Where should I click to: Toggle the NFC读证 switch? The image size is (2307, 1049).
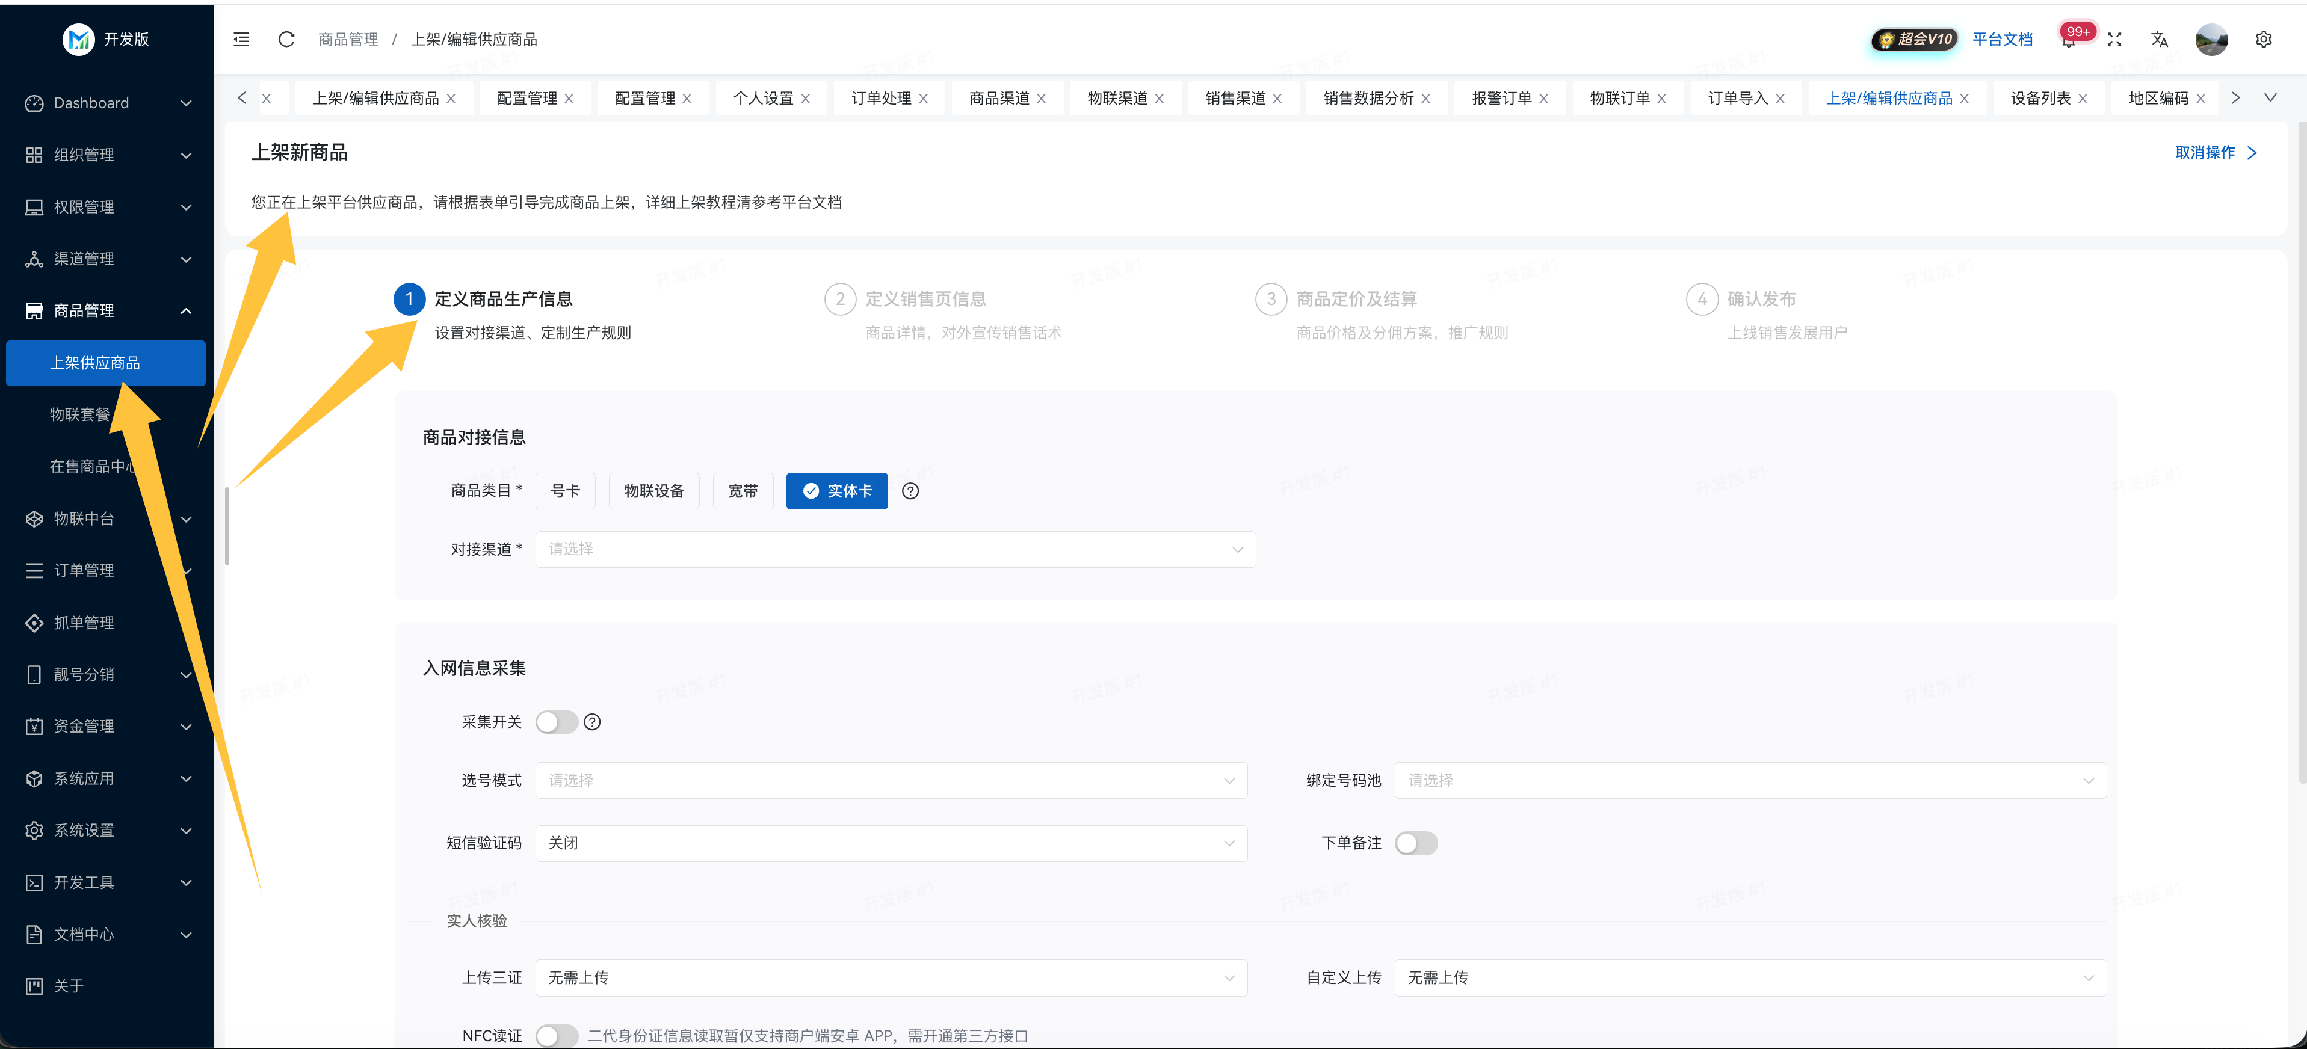click(556, 1036)
